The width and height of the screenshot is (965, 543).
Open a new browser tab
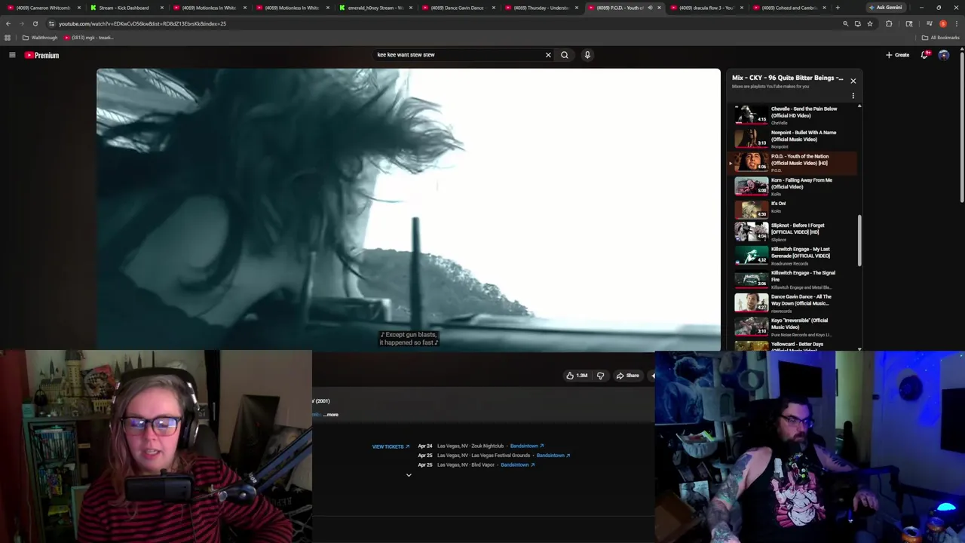coord(838,8)
